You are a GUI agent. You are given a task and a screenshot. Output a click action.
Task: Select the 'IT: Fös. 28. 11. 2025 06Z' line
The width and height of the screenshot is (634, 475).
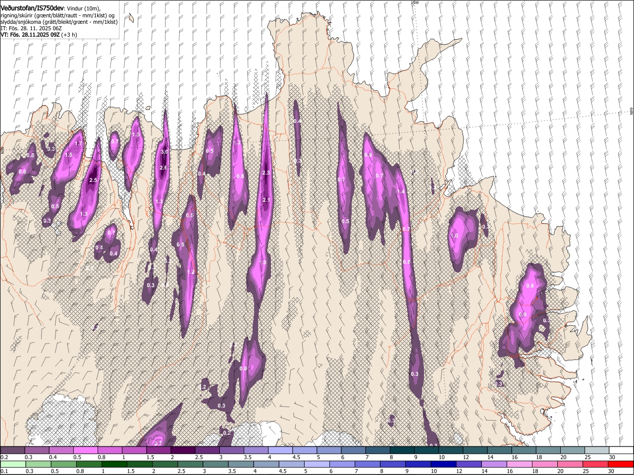[31, 28]
